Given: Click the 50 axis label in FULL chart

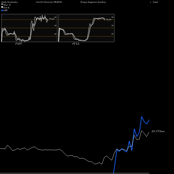Looking at the screenshot, I should (112, 25).
